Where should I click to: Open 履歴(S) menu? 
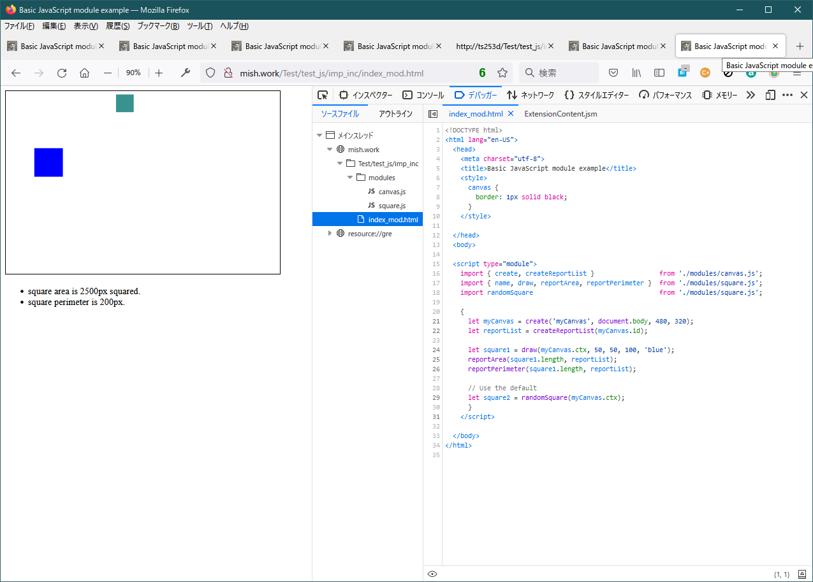(x=117, y=26)
